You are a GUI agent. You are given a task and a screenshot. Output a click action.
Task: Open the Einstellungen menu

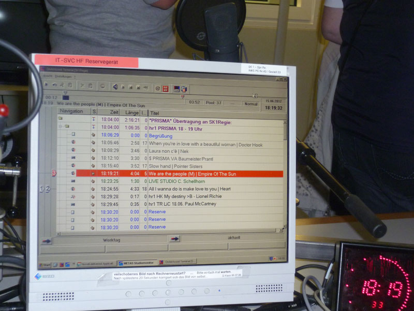[x=64, y=76]
